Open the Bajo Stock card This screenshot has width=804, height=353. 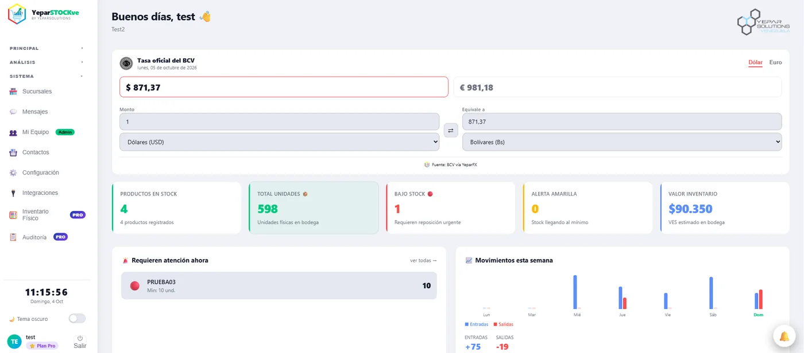pyautogui.click(x=451, y=208)
